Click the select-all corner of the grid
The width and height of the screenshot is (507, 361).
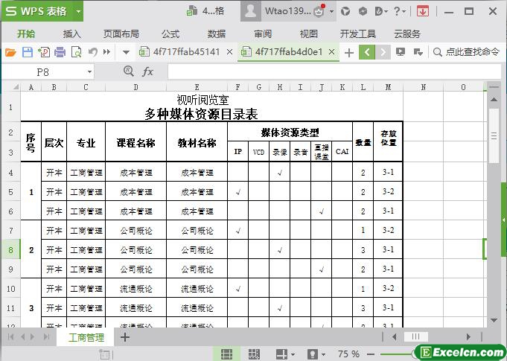[x=11, y=87]
